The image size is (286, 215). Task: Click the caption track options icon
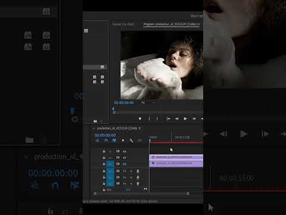point(139,140)
